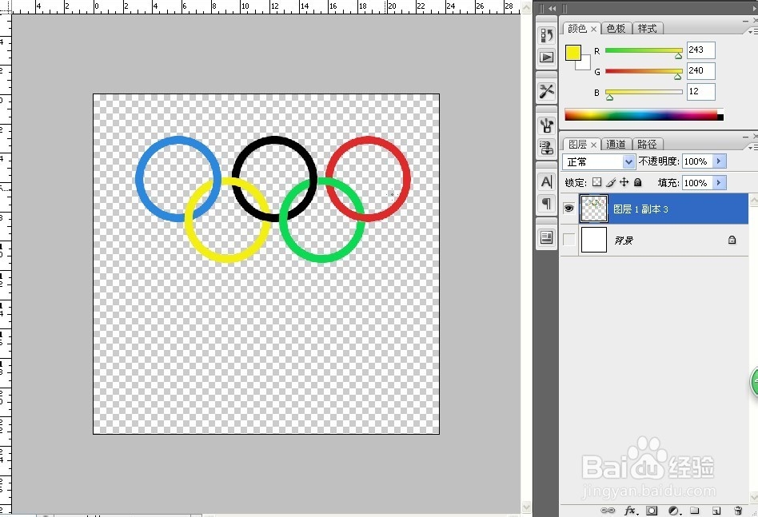Click the Background layer lock icon
Viewport: 758px width, 517px height.
pos(732,240)
